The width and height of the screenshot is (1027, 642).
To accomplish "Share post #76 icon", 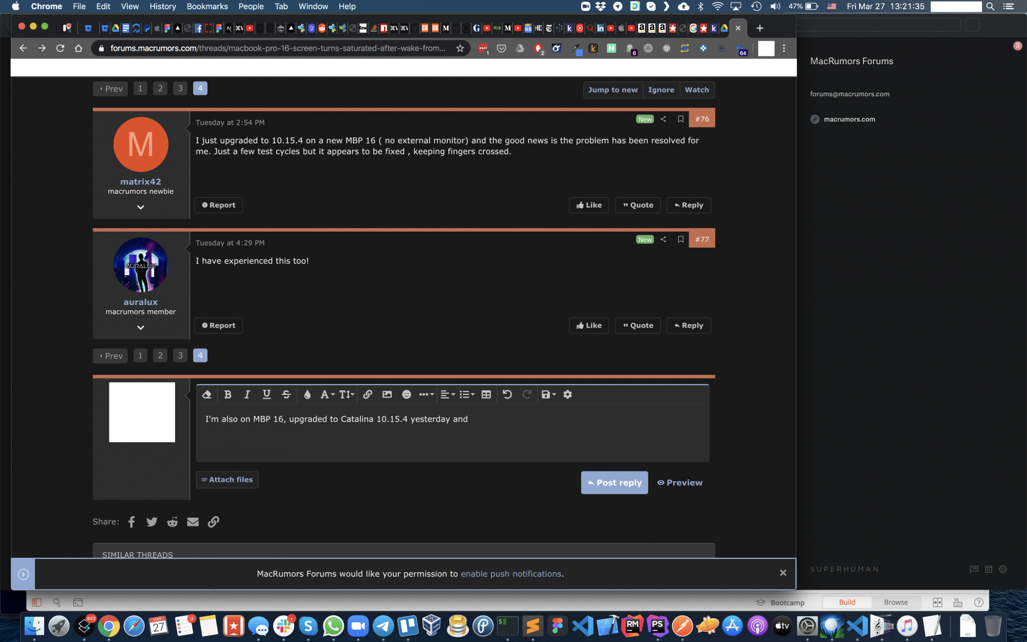I will (x=663, y=119).
